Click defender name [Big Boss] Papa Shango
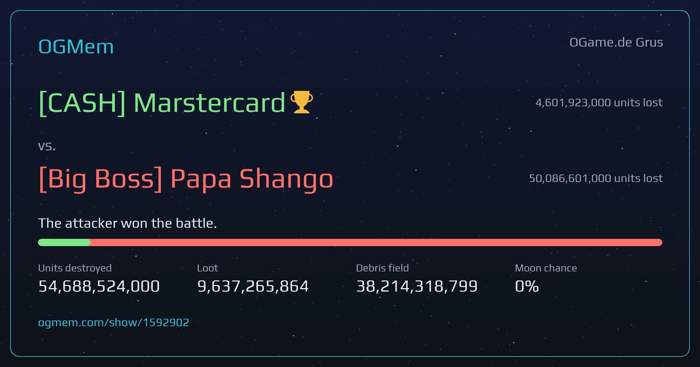The height and width of the screenshot is (367, 700). 186,179
